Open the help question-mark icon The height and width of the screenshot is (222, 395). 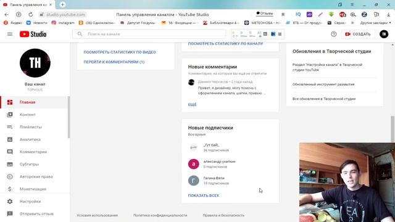[333, 34]
